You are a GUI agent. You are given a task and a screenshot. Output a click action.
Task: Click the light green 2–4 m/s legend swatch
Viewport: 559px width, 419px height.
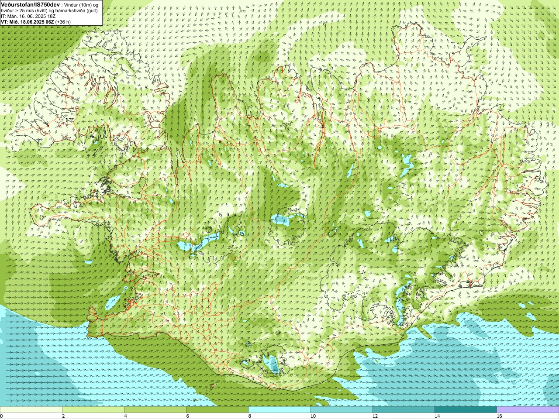click(93, 409)
